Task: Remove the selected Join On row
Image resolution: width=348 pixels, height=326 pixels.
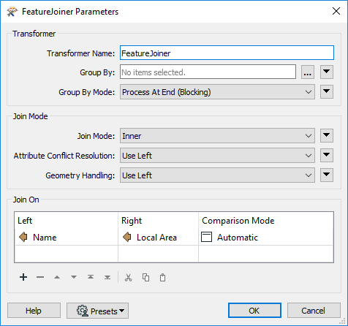Action: 40,277
